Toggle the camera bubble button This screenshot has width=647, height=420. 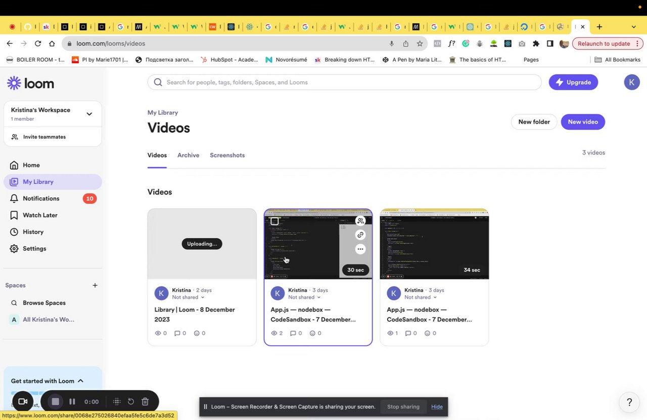coord(23,402)
